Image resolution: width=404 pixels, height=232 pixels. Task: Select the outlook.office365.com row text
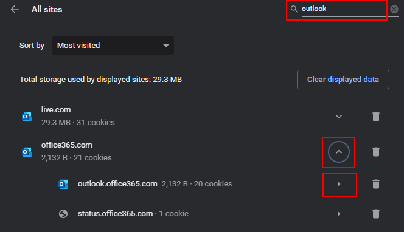pos(117,184)
